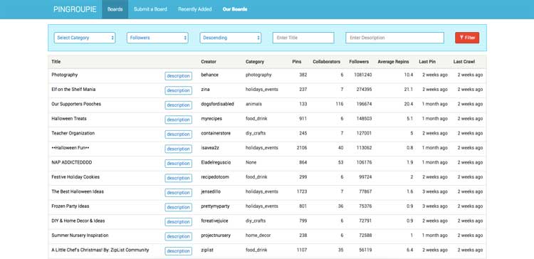The image size is (534, 259).
Task: Open the Our Boards tab
Action: click(235, 9)
